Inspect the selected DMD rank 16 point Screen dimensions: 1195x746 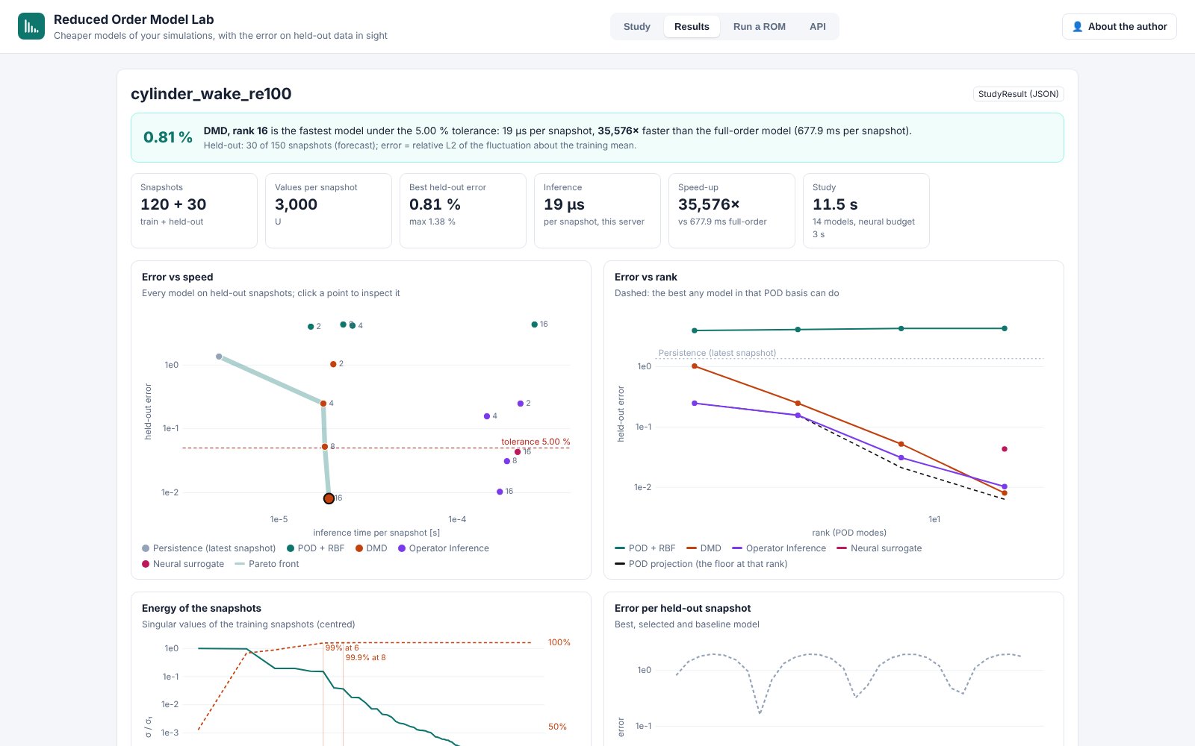329,498
